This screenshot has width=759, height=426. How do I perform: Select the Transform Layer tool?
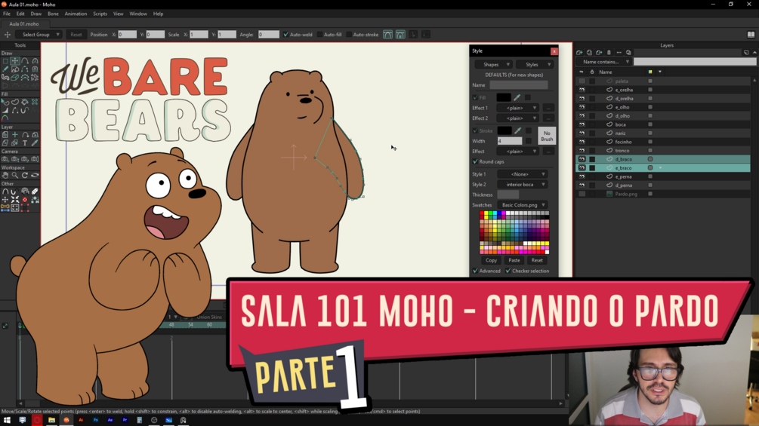point(5,135)
